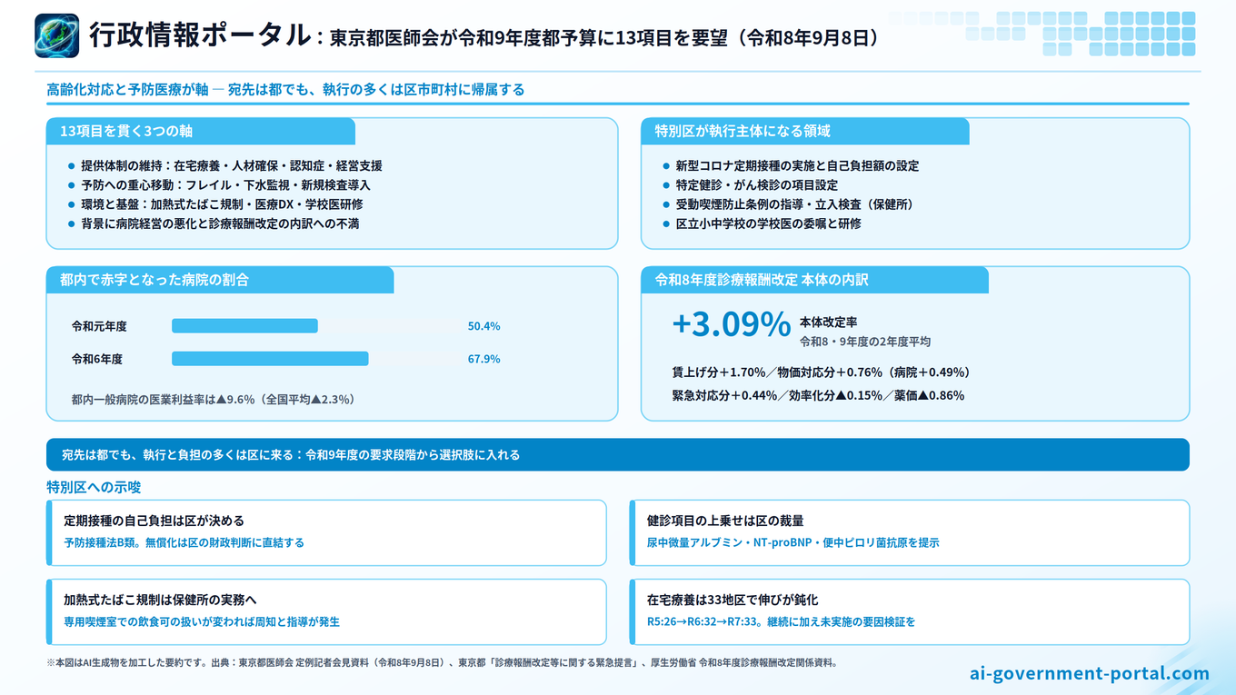Open the 在宅療養は33地区で伸びが鈍化 card
This screenshot has width=1236, height=695.
click(x=910, y=611)
